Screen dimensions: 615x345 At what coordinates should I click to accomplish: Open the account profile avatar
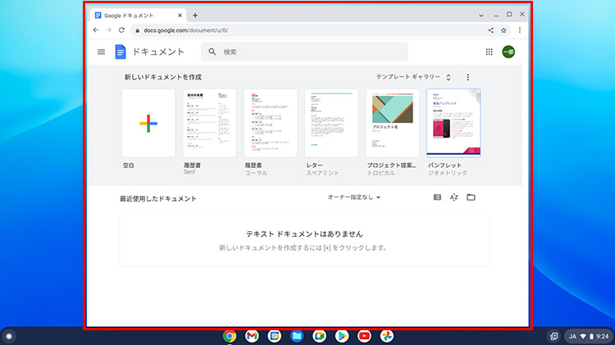(x=508, y=52)
